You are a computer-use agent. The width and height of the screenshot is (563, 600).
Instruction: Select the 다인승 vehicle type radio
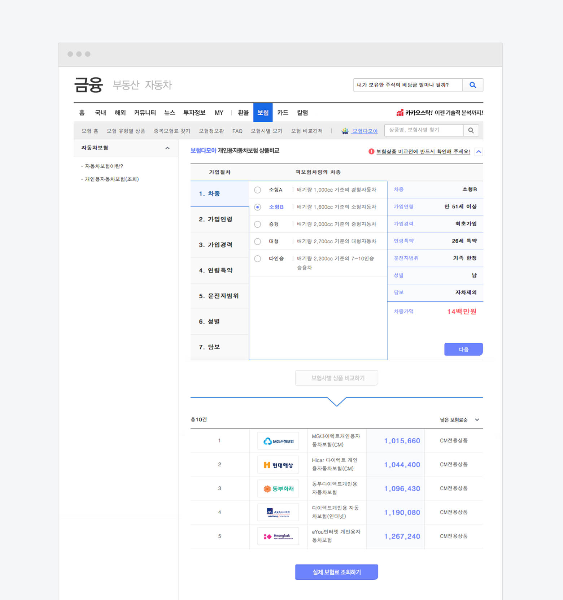click(257, 259)
